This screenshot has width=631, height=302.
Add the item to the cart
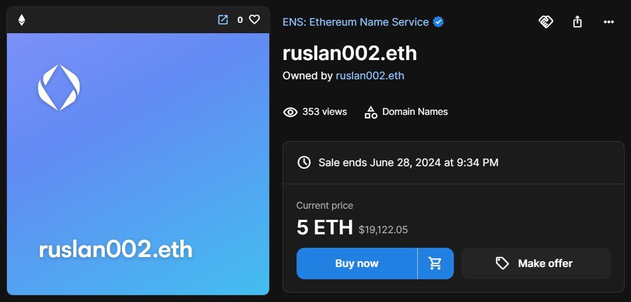[x=435, y=264]
